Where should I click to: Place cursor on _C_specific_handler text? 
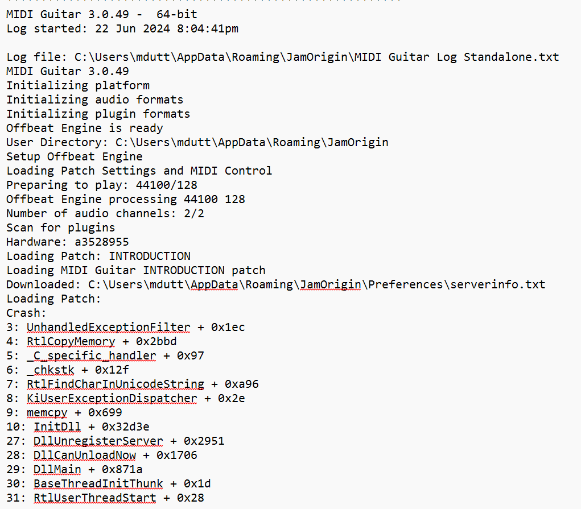point(91,355)
